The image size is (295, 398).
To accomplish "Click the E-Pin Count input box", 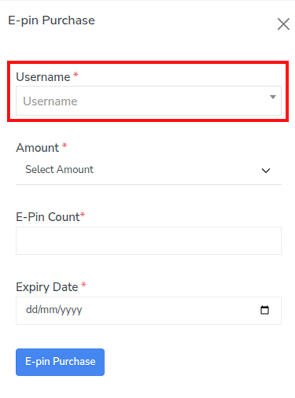I will tap(148, 241).
